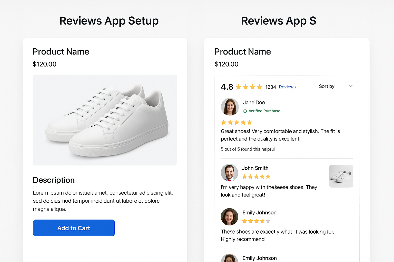The image size is (394, 262).
Task: Select the fifth star in Jane Doe's rating
Action: pos(250,122)
